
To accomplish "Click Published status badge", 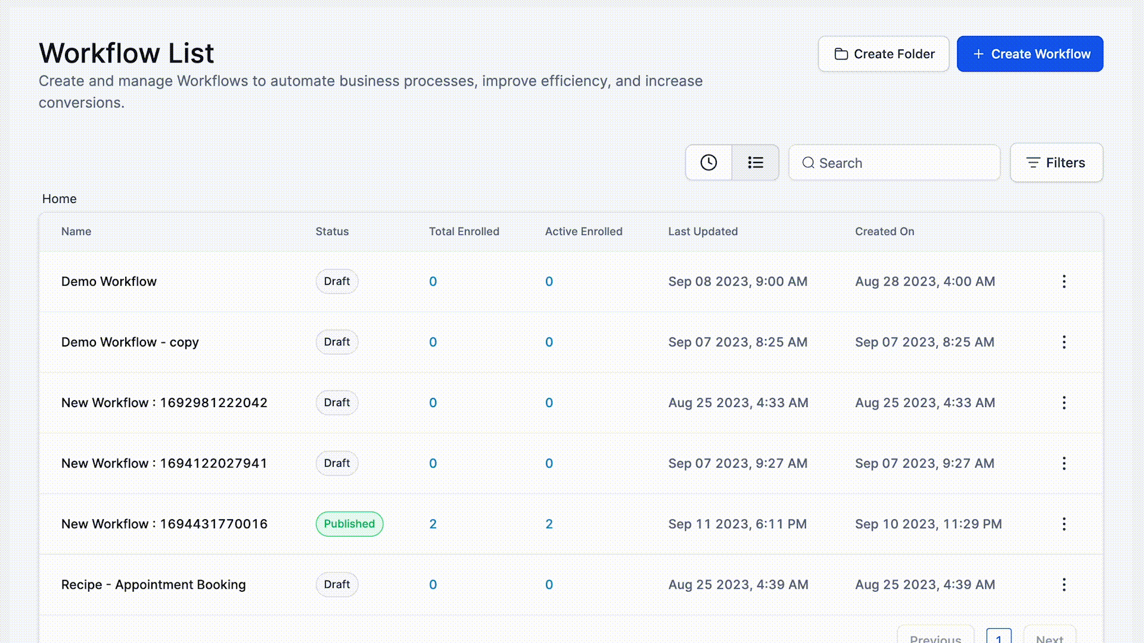I will [x=349, y=524].
